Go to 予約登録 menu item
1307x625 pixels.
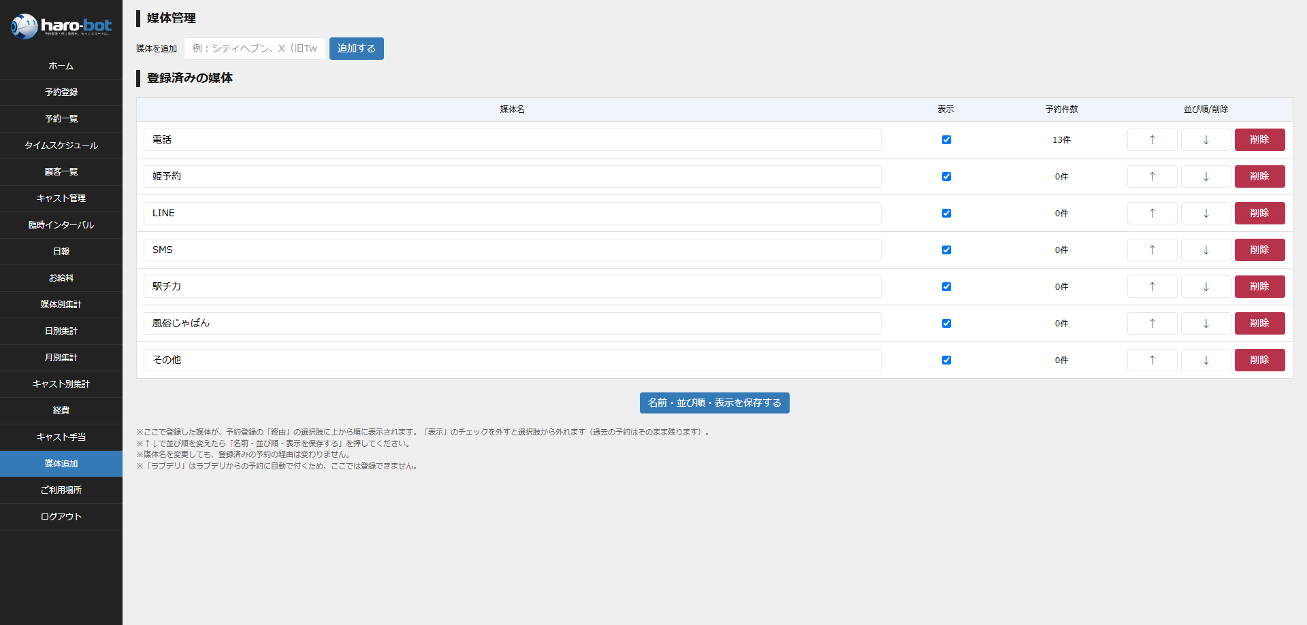point(61,92)
